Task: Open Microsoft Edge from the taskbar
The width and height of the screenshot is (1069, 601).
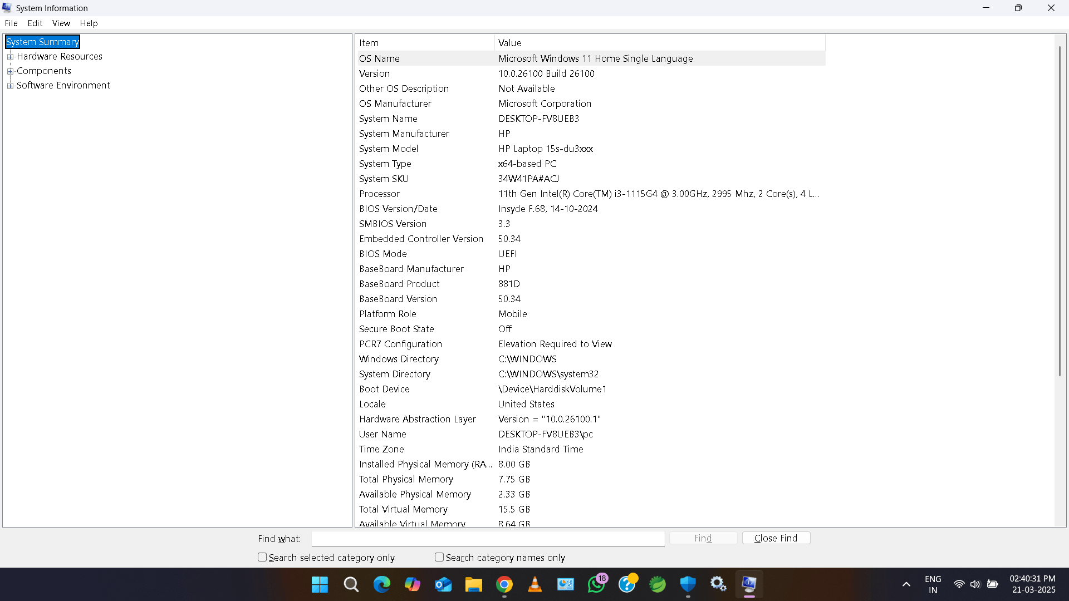Action: (x=381, y=584)
